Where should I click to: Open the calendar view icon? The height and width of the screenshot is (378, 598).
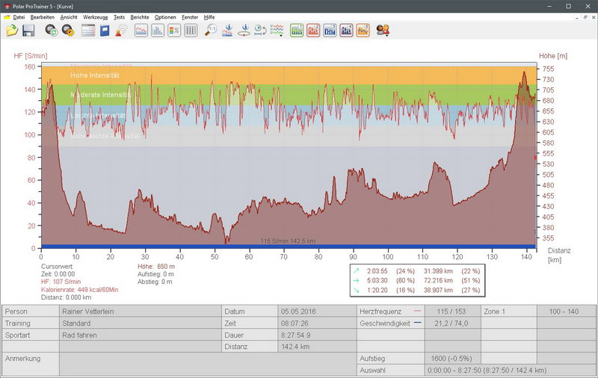[x=88, y=31]
